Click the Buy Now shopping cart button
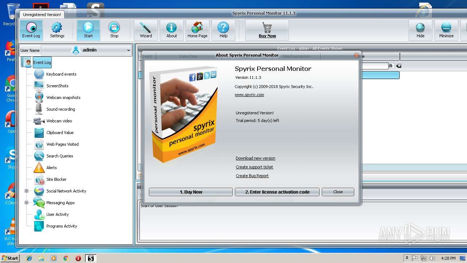 (267, 30)
